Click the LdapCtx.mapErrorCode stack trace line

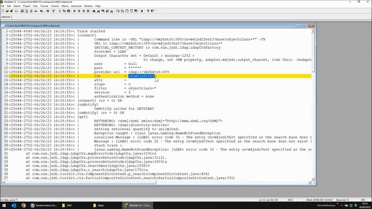click(91, 153)
